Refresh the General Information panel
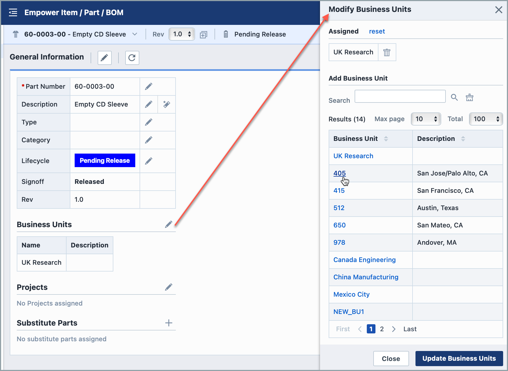This screenshot has width=508, height=371. [x=132, y=58]
